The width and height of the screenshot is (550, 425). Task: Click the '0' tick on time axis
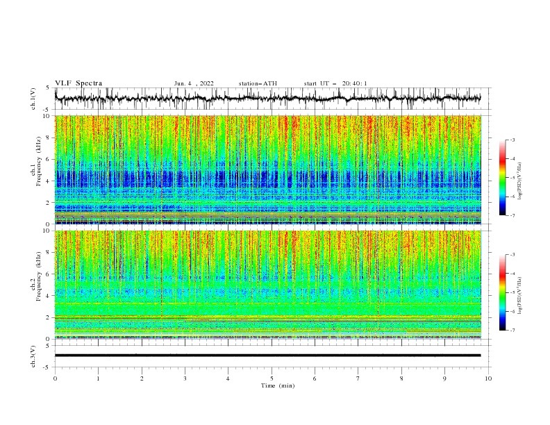tap(55, 378)
